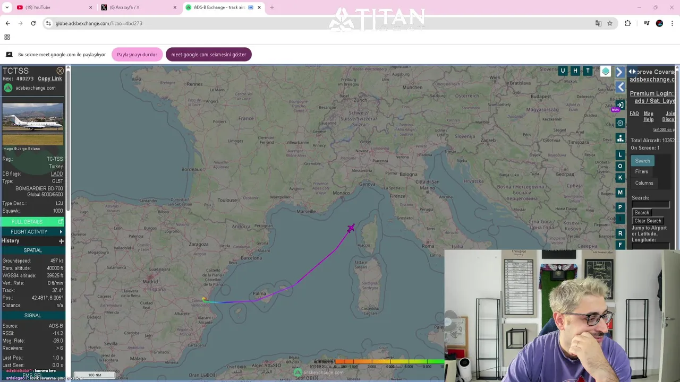The height and width of the screenshot is (382, 680).
Task: Collapse the right sidebar with double-arrow icon
Action: pos(632,72)
